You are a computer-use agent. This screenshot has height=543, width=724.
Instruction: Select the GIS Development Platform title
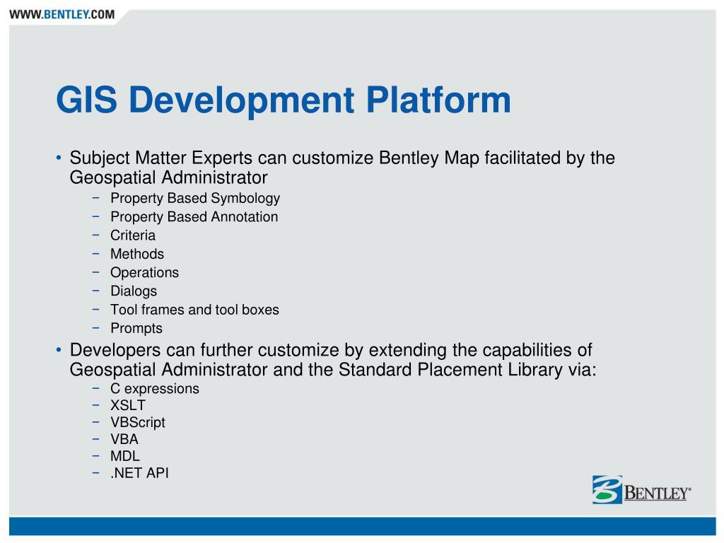[284, 100]
